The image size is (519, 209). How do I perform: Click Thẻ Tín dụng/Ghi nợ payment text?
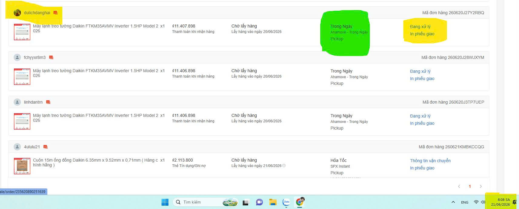coord(189,166)
